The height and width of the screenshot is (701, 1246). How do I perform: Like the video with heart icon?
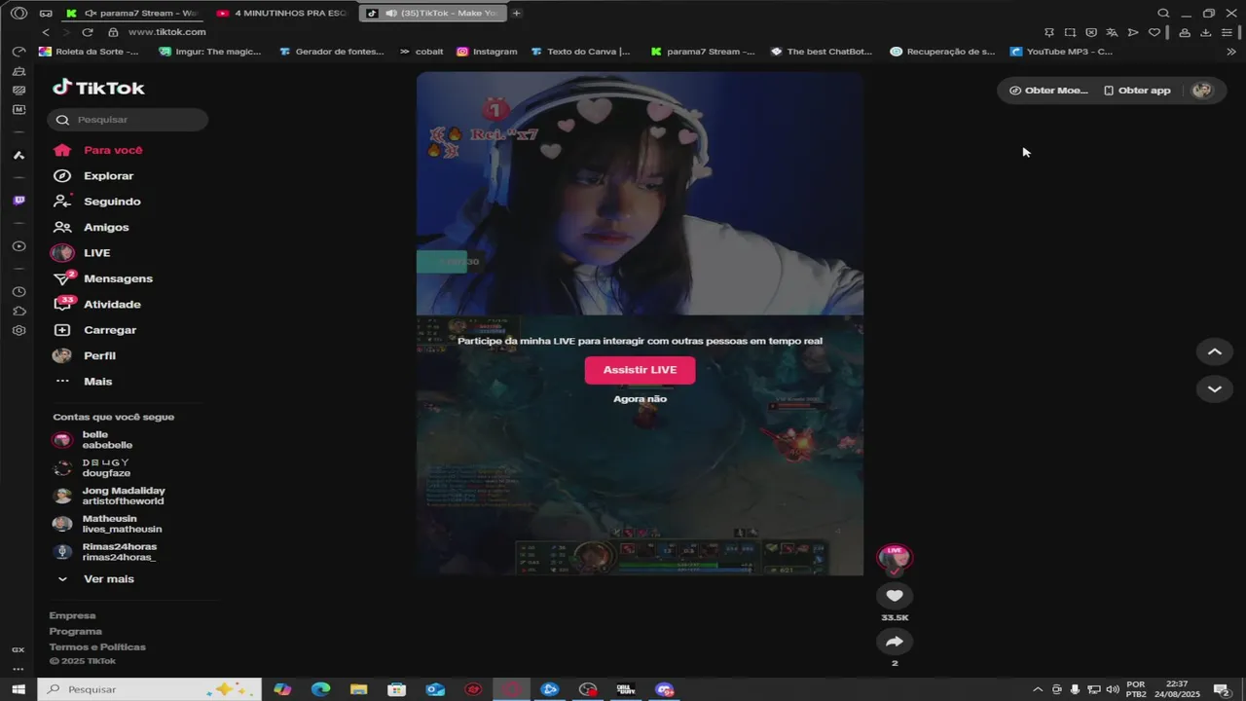895,596
